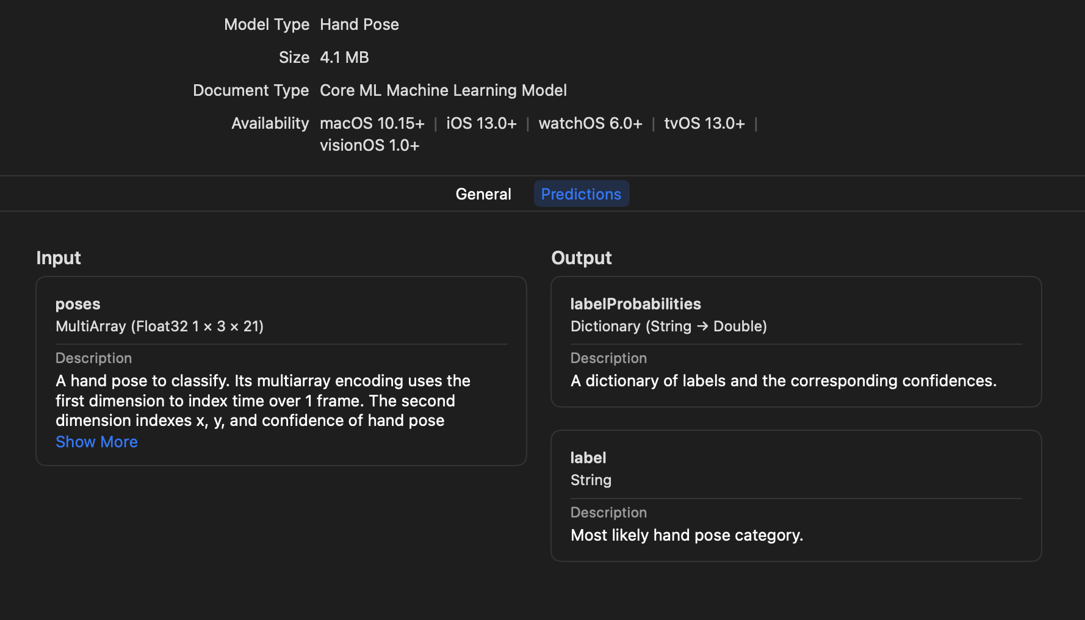Click the iOS 13.0+ availability entry
The width and height of the screenshot is (1085, 620).
pyautogui.click(x=481, y=123)
